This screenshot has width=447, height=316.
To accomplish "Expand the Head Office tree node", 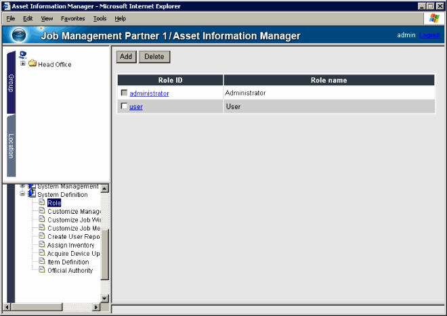I will 23,63.
